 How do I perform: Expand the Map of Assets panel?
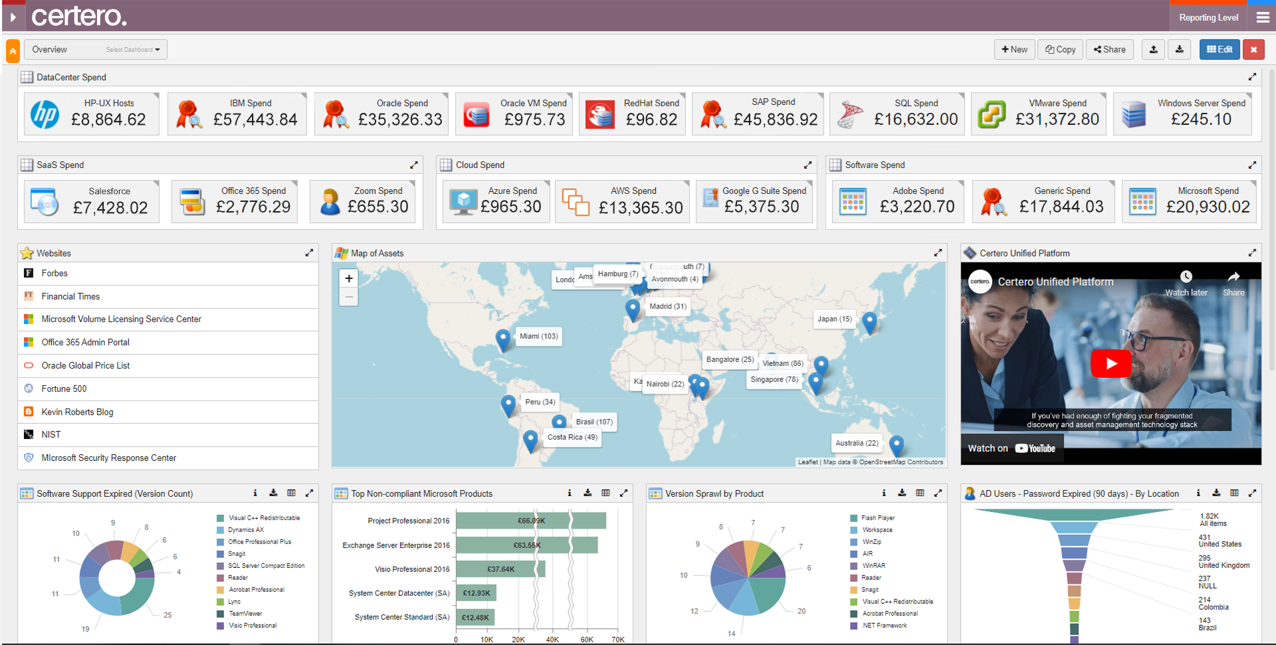[938, 252]
